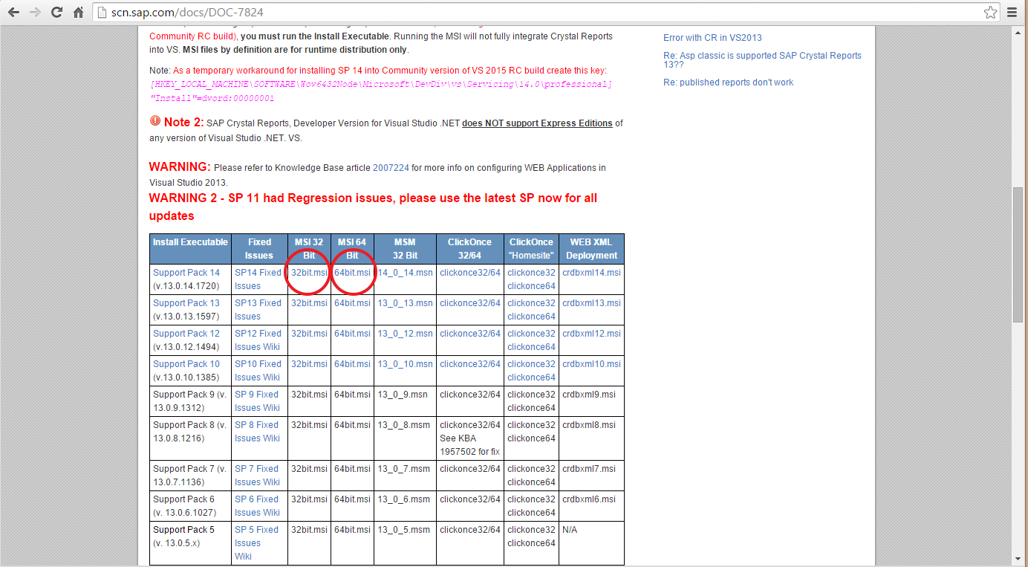Open Support Pack 10 clickonce32/64 link
This screenshot has width=1028, height=567.
pos(470,364)
